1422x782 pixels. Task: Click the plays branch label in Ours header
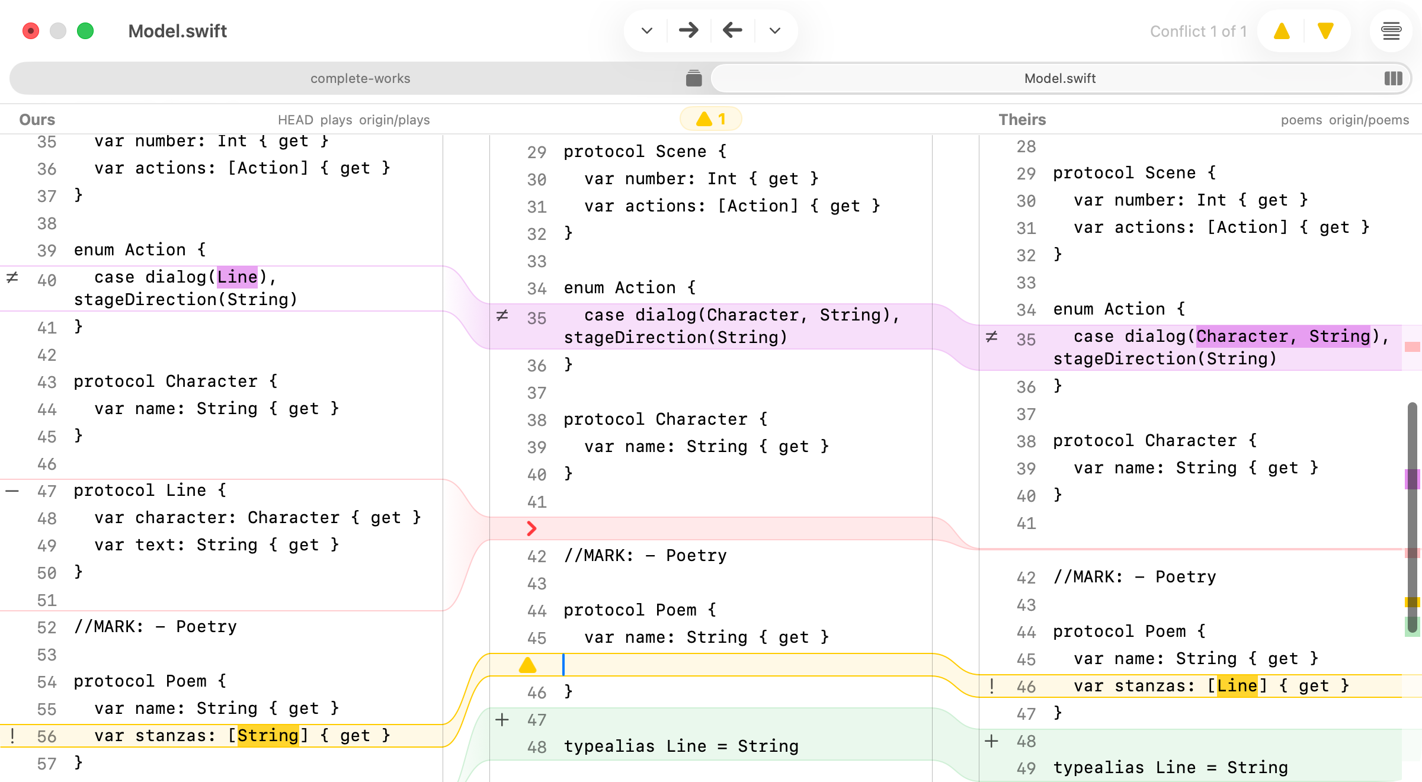click(x=336, y=120)
